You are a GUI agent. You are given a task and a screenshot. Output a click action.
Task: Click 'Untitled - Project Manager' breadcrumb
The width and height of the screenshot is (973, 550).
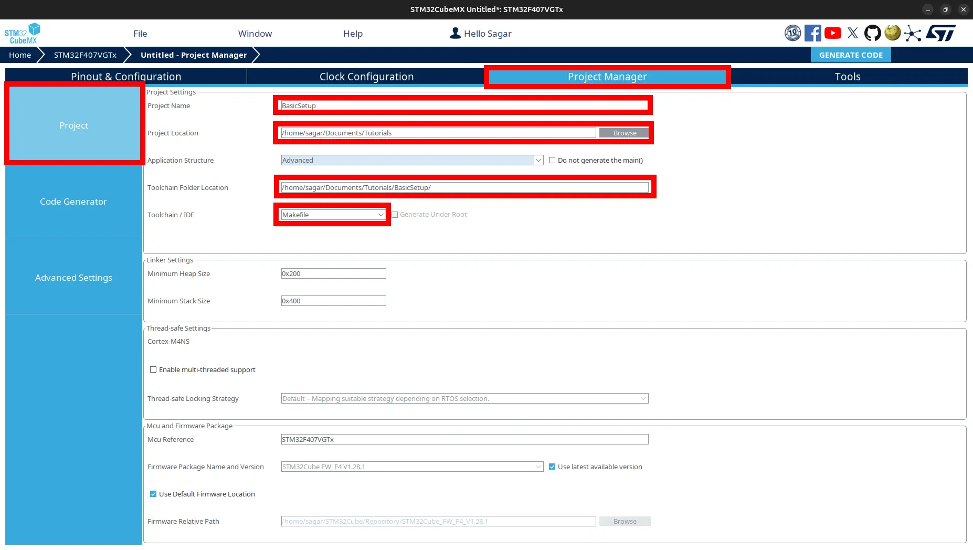[194, 55]
